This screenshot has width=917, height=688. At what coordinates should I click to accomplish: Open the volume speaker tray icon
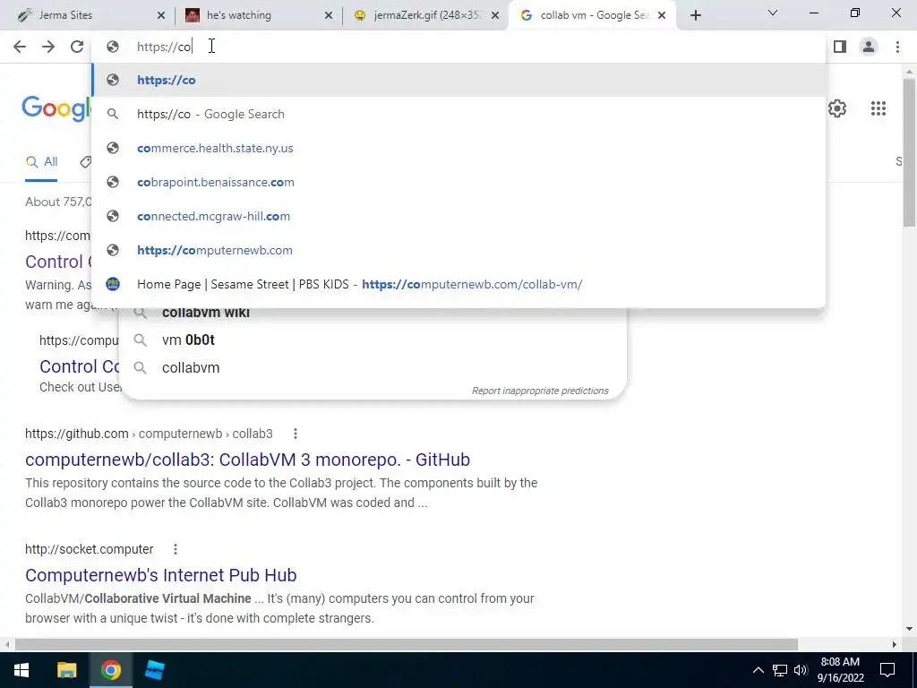[801, 670]
